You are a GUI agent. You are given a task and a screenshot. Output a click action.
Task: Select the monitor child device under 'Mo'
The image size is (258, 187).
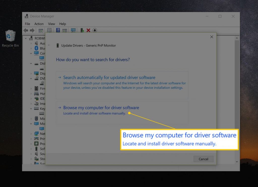point(42,128)
